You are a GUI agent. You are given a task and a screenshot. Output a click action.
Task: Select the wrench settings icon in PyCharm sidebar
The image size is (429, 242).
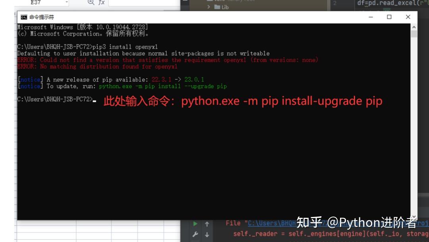[195, 235]
